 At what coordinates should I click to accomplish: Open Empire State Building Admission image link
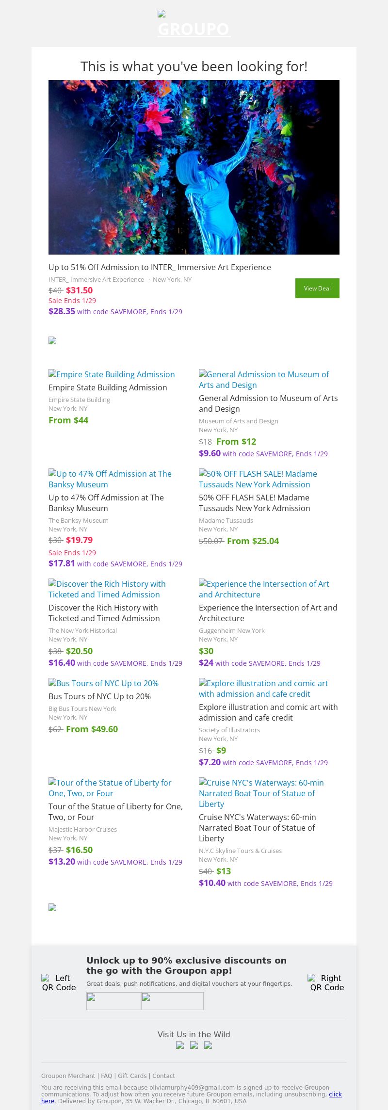click(x=112, y=374)
